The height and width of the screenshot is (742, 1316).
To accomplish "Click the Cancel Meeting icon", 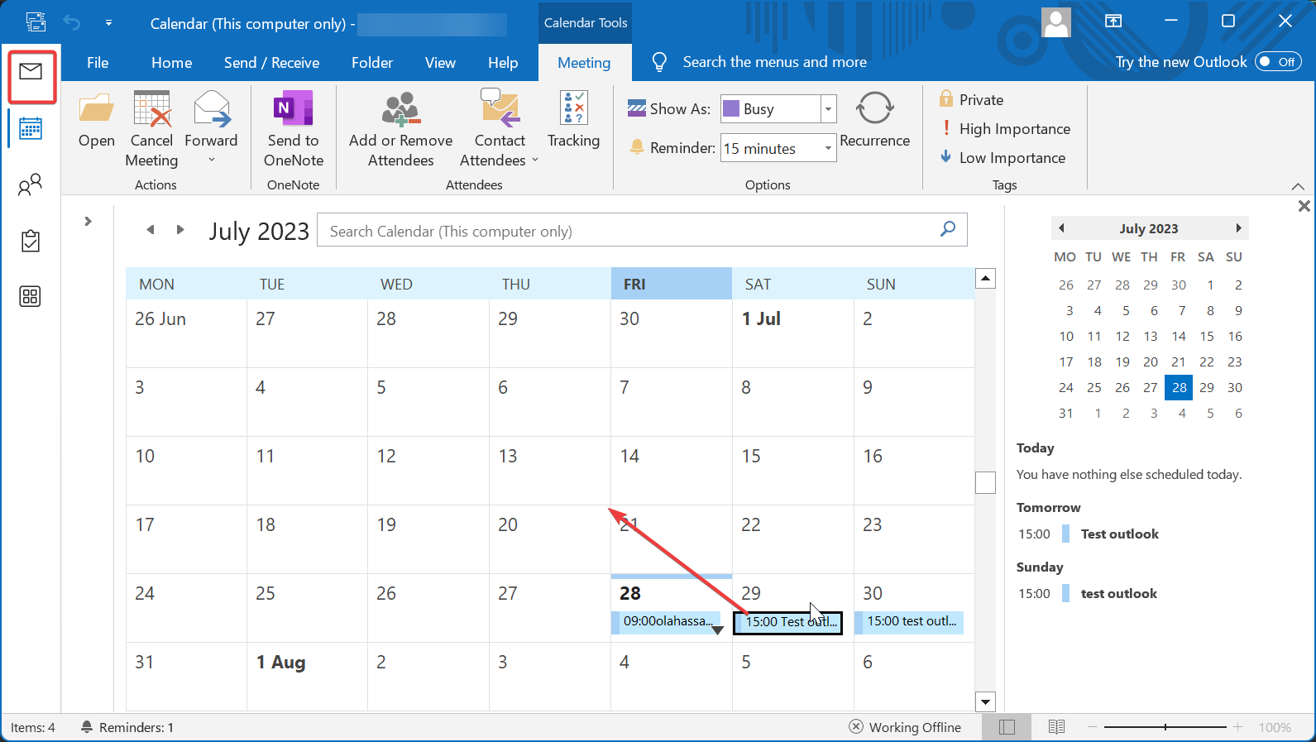I will tap(152, 109).
